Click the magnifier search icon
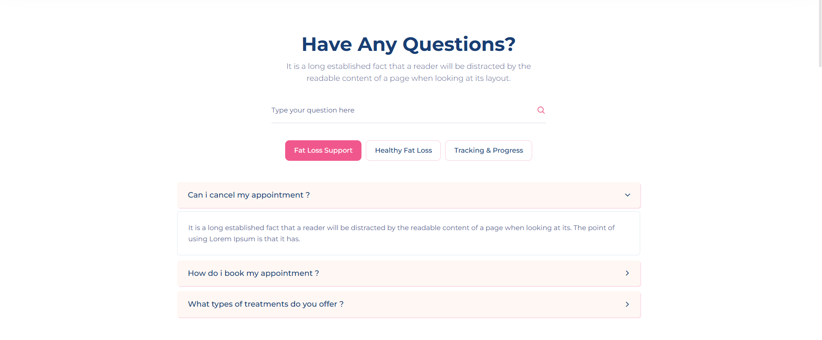The image size is (822, 340). [x=541, y=110]
